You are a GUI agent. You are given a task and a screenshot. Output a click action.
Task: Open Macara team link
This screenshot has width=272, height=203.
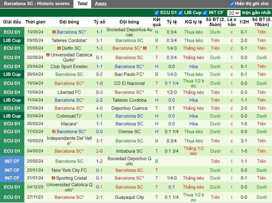69,124
